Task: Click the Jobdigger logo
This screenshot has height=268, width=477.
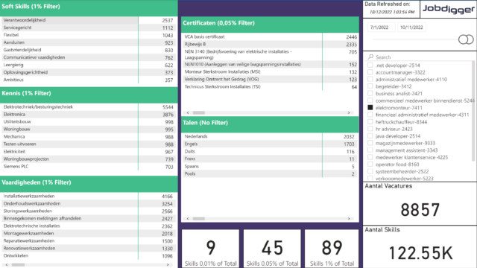Action: (x=448, y=9)
